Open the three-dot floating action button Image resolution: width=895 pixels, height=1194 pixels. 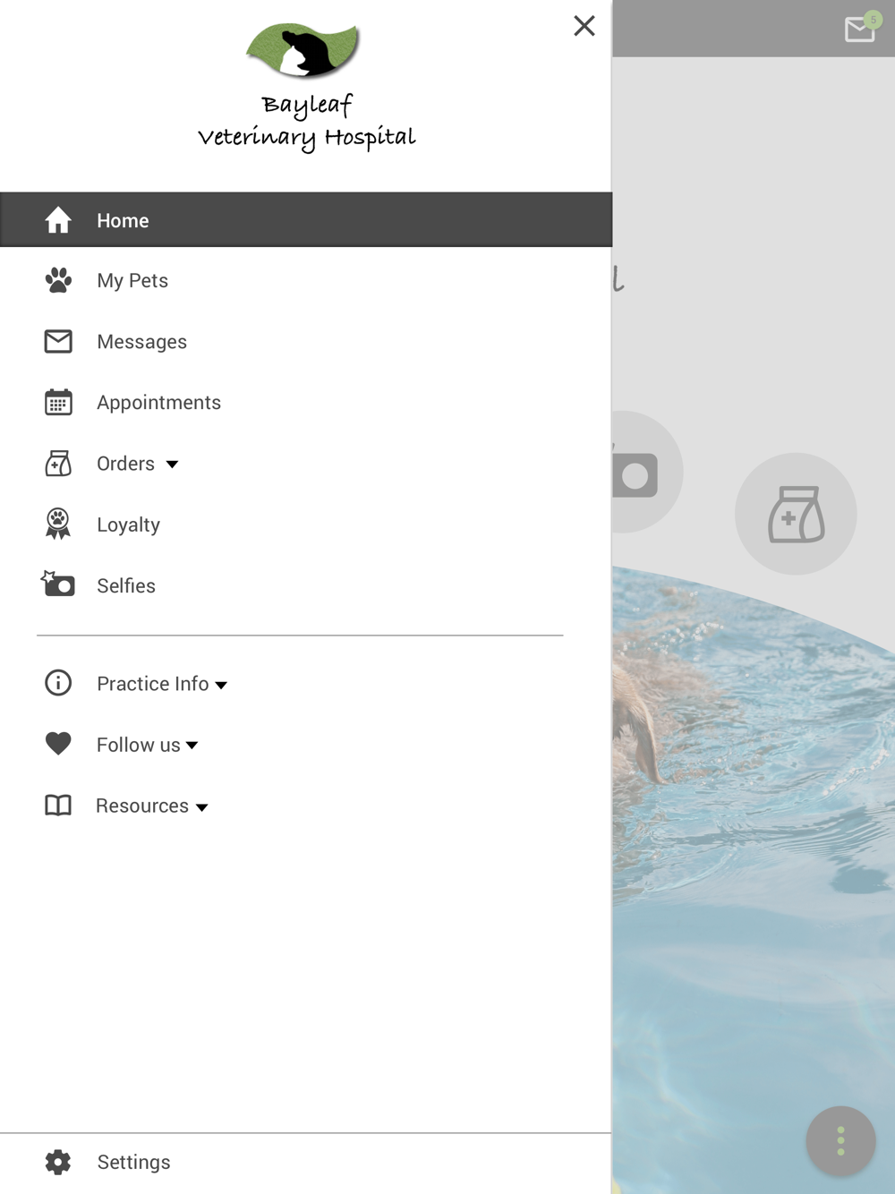[840, 1141]
